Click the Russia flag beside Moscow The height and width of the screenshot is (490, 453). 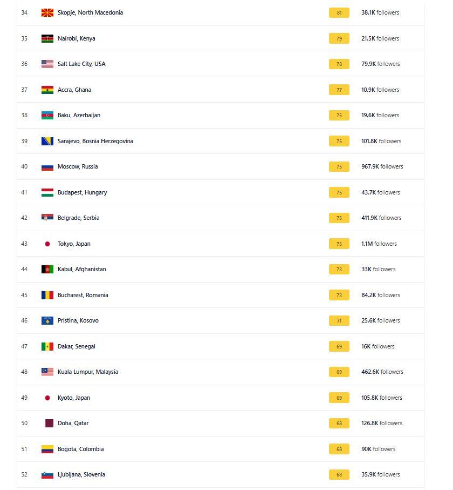pos(47,166)
